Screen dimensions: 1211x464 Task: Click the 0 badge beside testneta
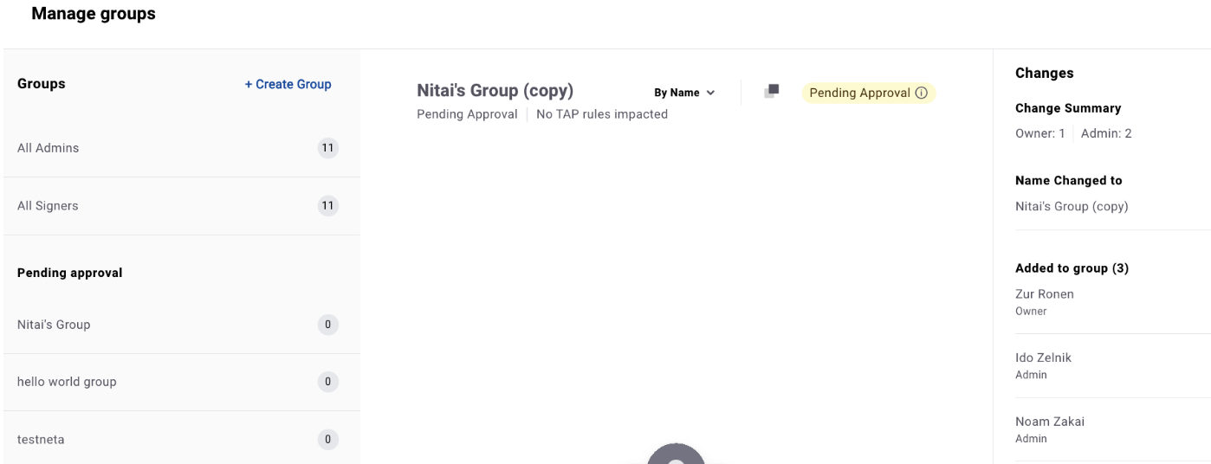[x=327, y=439]
